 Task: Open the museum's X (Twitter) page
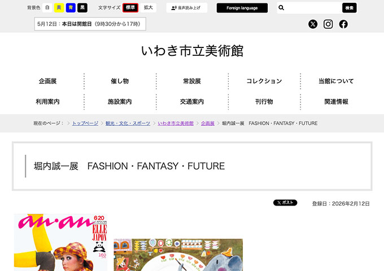tap(313, 24)
